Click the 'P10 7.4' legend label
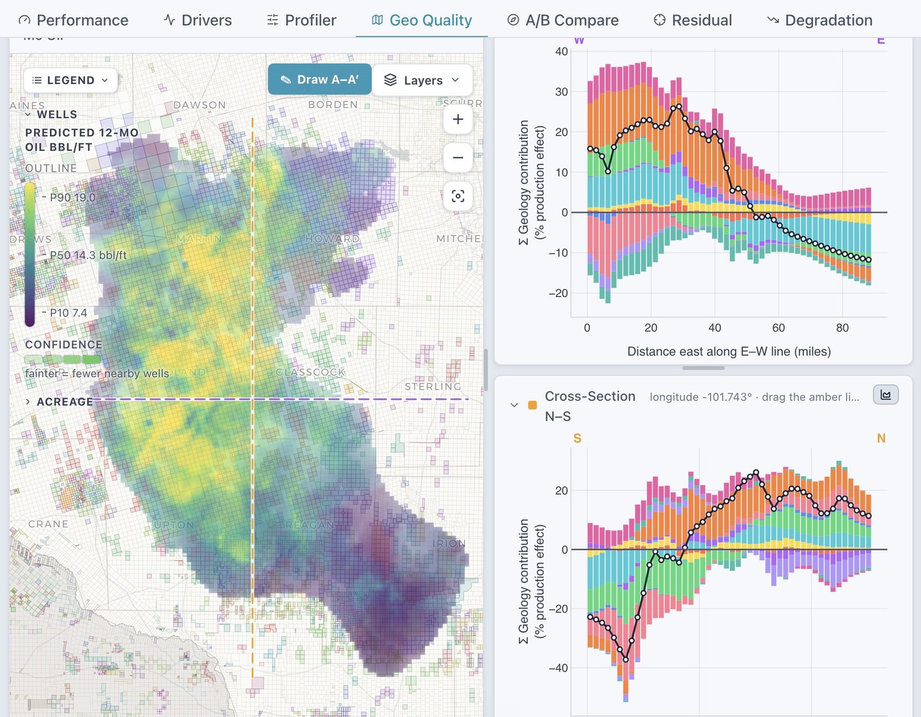 68,313
